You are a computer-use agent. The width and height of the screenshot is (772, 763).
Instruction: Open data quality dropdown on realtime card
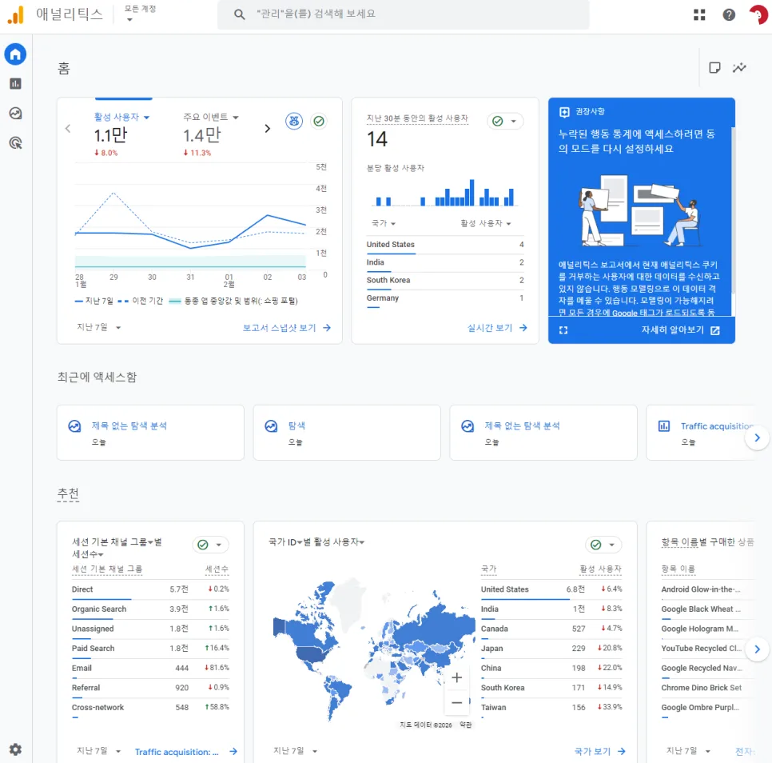(x=505, y=122)
